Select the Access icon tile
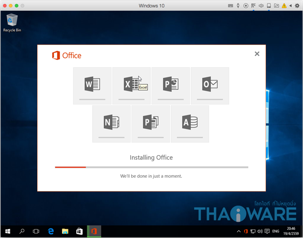 point(190,124)
